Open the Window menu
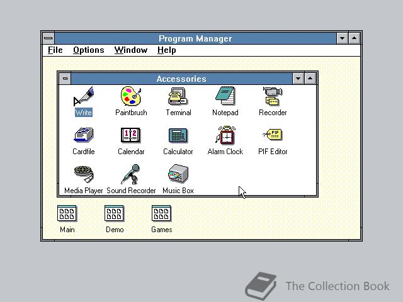This screenshot has width=403, height=302. [131, 50]
